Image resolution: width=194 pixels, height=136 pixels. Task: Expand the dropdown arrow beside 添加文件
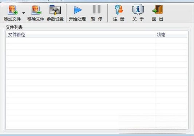click(x=24, y=13)
